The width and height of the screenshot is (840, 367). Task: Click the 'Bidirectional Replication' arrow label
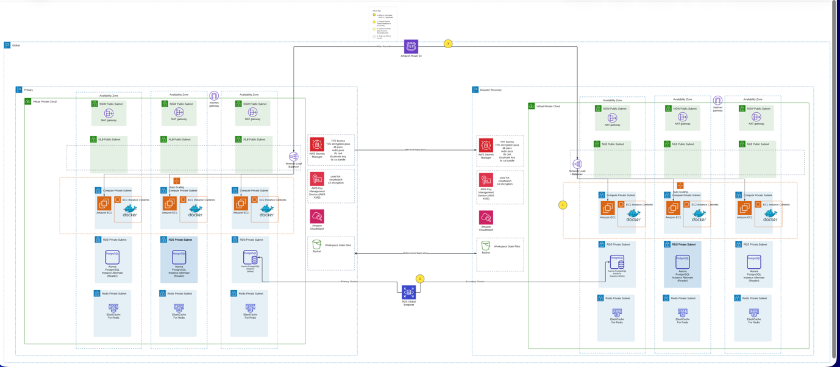point(416,253)
